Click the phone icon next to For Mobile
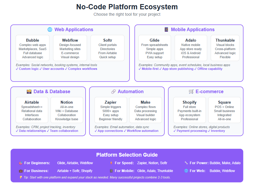The width and height of the screenshot is (255, 193). [111, 171]
